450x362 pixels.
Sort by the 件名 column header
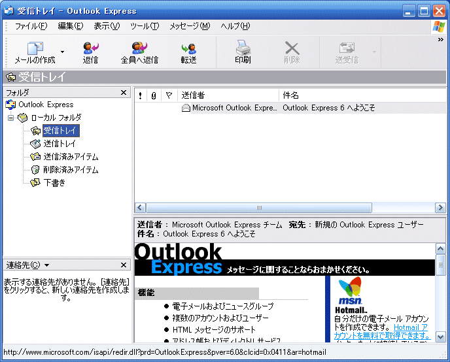tap(362, 95)
